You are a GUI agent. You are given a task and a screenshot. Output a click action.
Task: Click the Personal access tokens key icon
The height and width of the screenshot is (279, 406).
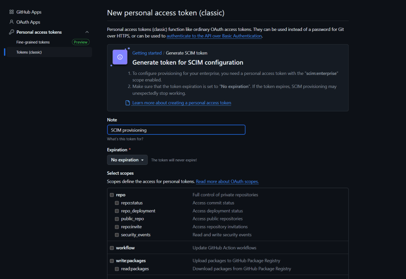tap(11, 32)
